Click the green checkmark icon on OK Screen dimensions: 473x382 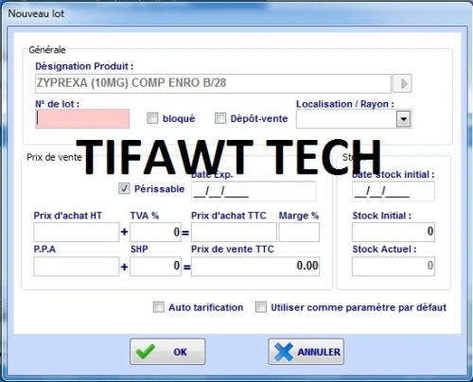pos(145,352)
